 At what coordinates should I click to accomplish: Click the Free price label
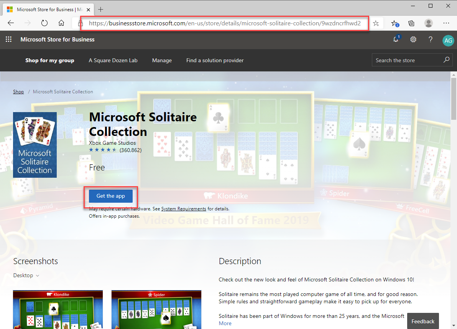coord(97,167)
